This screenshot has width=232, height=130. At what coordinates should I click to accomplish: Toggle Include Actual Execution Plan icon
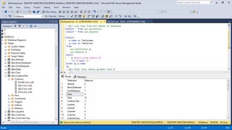pos(89,16)
